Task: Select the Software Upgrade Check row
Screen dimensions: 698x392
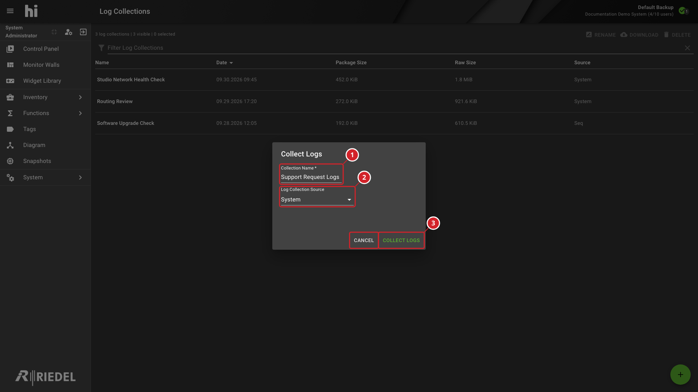Action: [x=394, y=123]
